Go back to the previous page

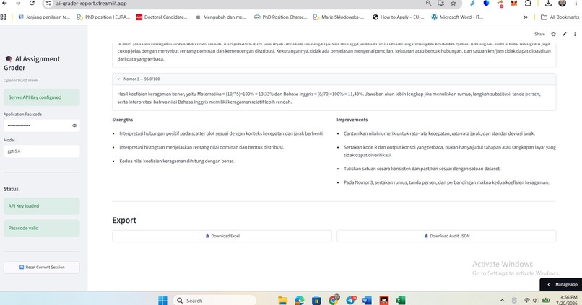pos(4,3)
